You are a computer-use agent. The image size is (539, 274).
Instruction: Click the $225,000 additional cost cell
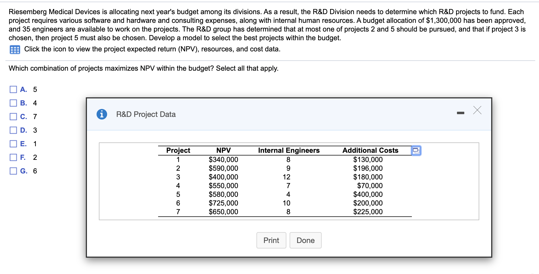click(368, 212)
